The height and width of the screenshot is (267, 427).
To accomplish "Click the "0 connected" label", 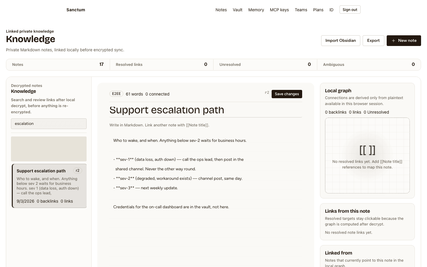I will [x=157, y=94].
